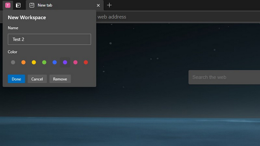Choose the red workspace color
Viewport: 260px width, 146px height.
(x=86, y=62)
